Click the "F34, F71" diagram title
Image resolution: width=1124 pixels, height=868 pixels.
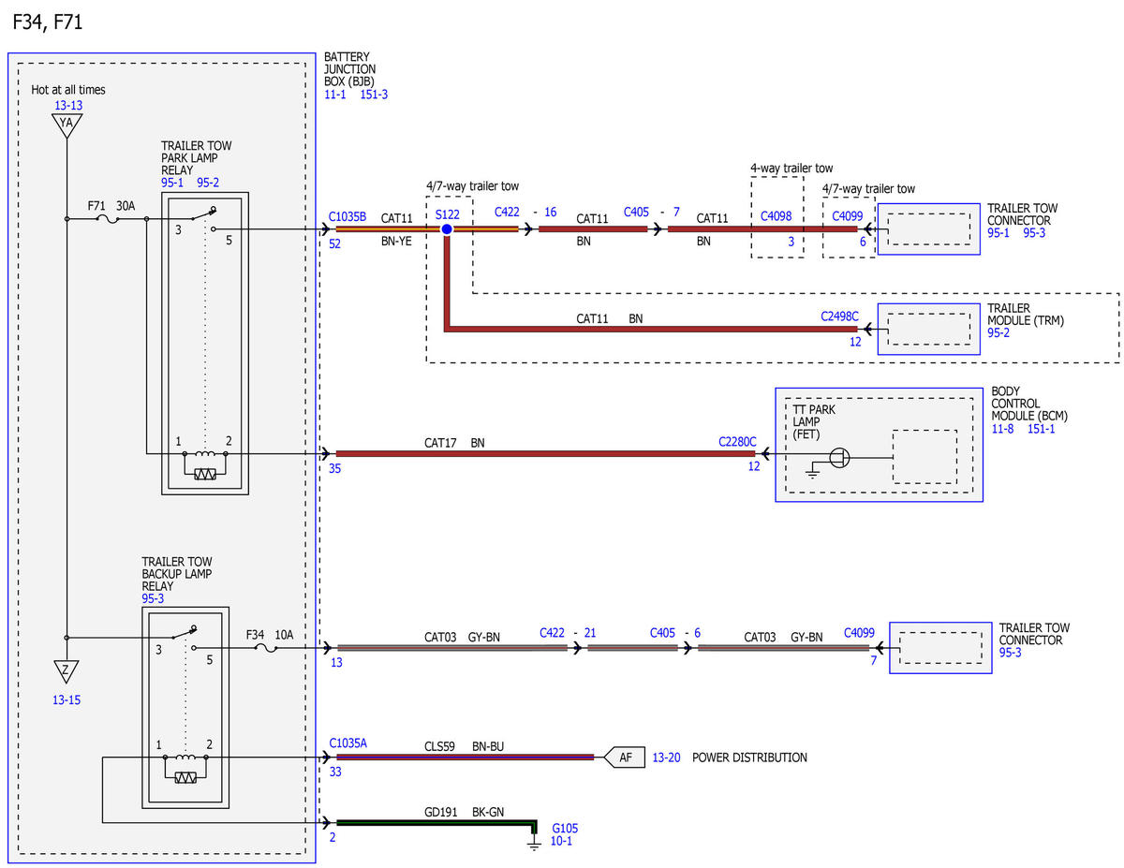(48, 22)
